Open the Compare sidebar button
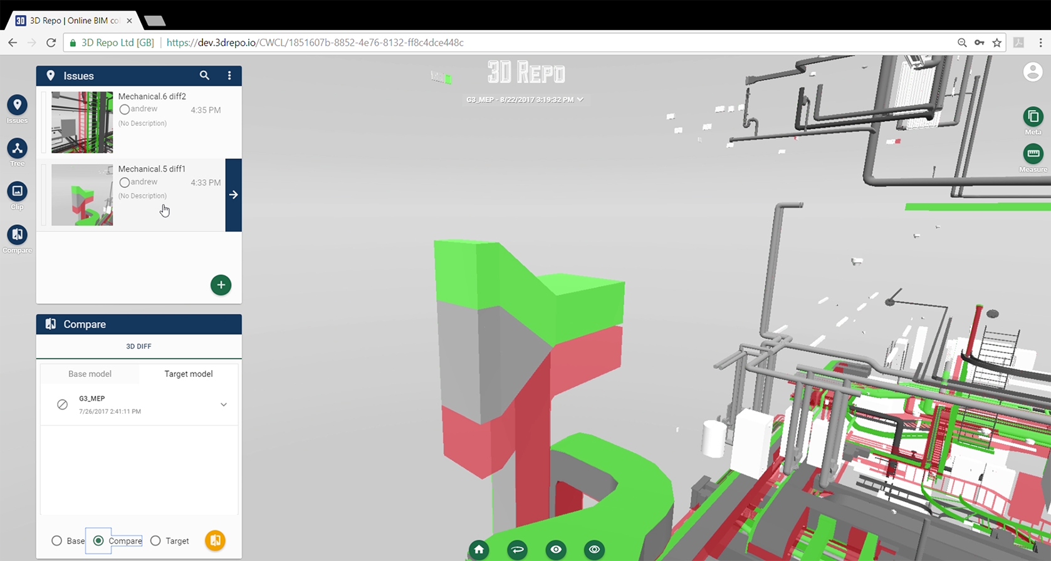This screenshot has width=1051, height=561. (17, 235)
